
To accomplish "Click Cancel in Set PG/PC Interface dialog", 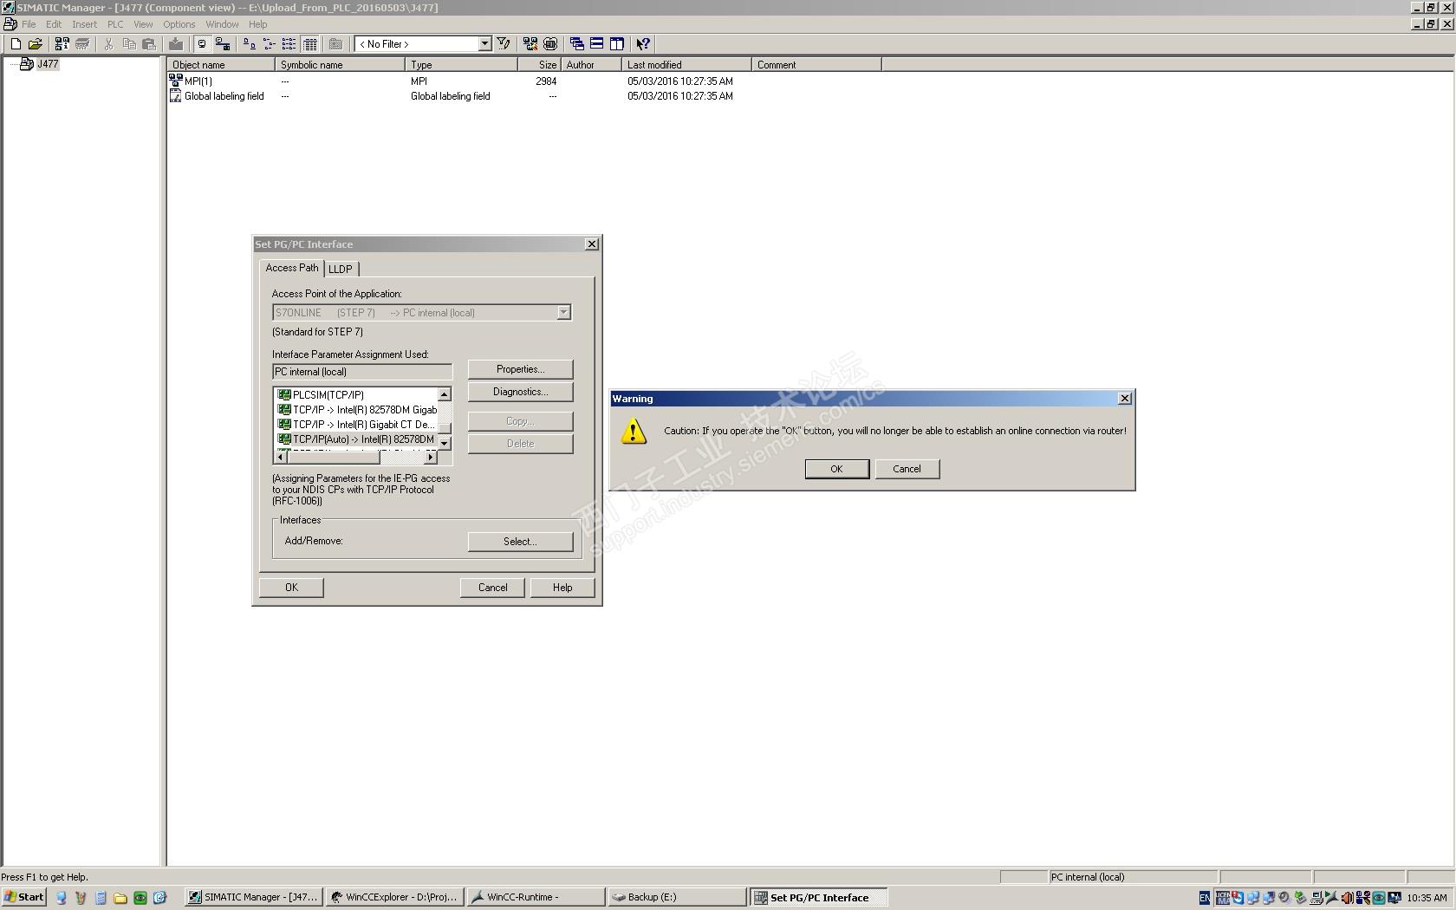I will tap(492, 588).
